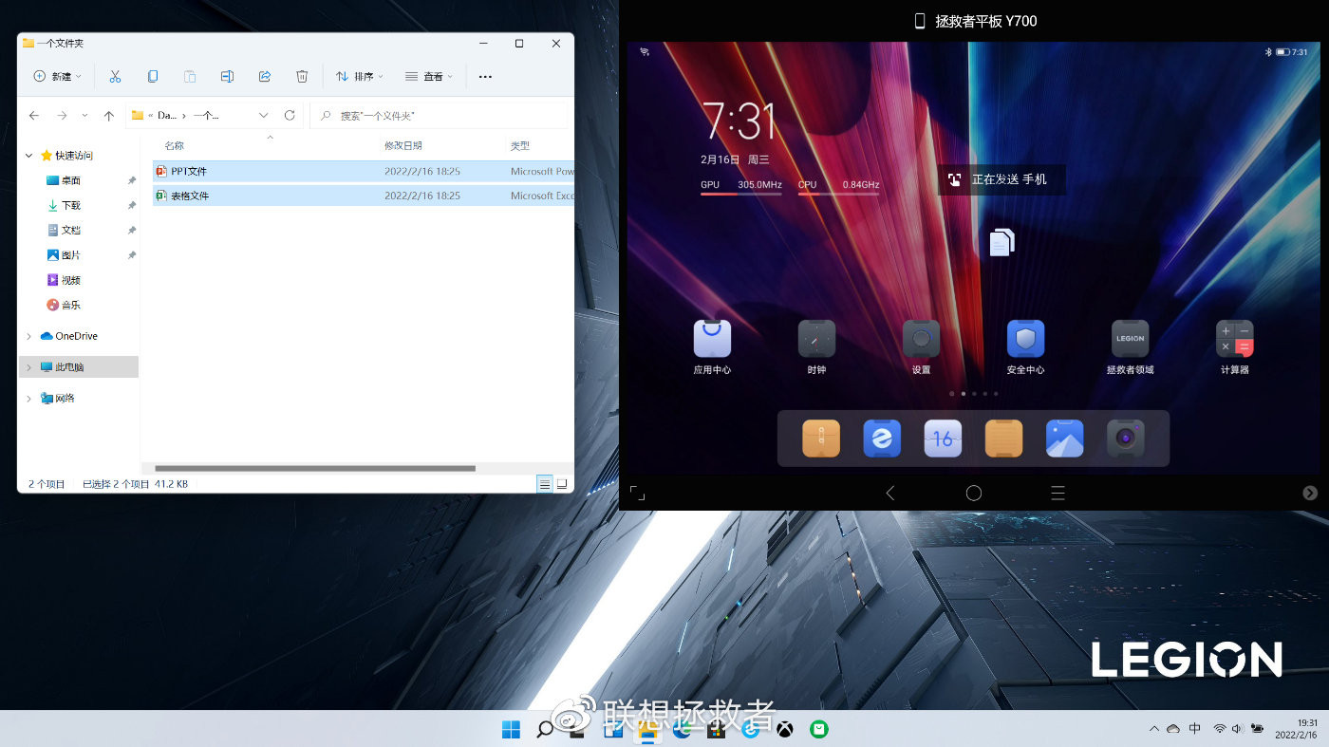The width and height of the screenshot is (1329, 747).
Task: Click the Share icon in Explorer toolbar
Action: [265, 76]
